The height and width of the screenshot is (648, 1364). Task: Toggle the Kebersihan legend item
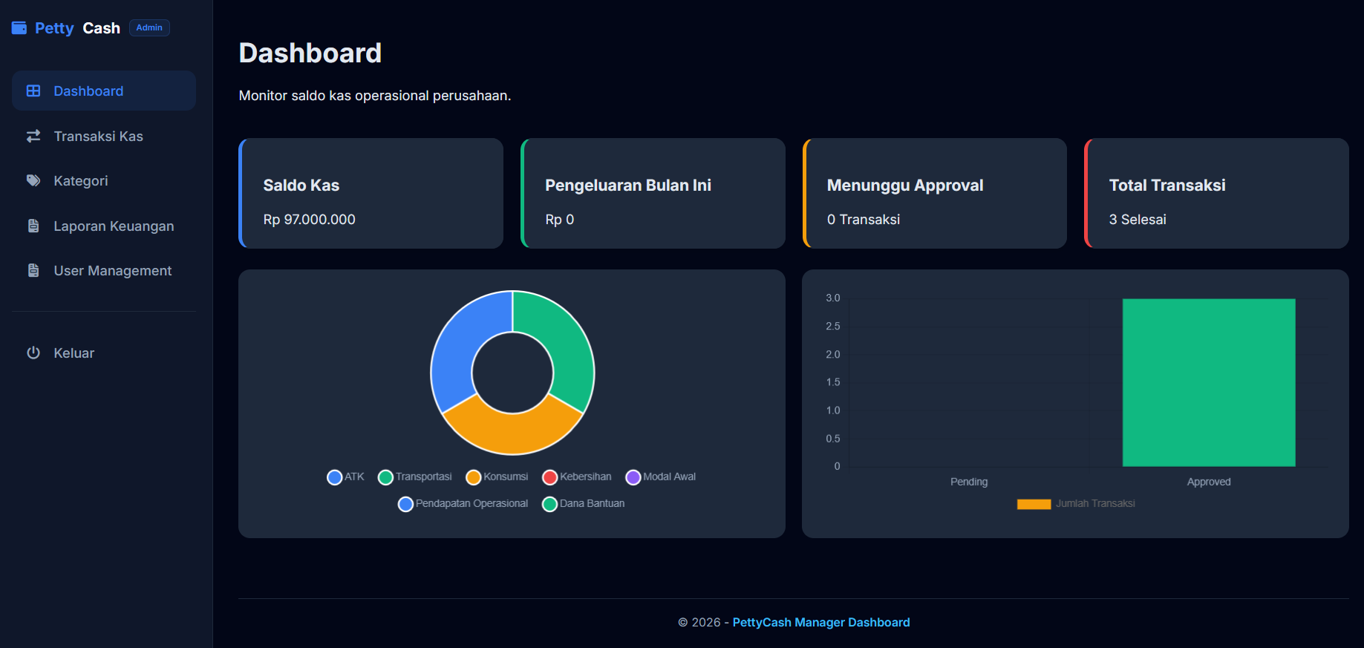tap(577, 477)
